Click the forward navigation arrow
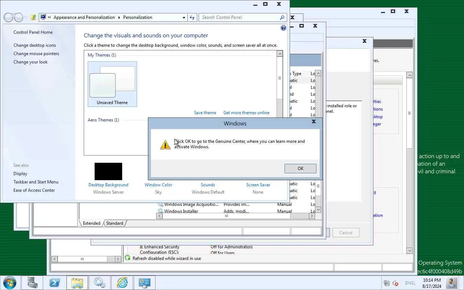The image size is (464, 290). (18, 17)
